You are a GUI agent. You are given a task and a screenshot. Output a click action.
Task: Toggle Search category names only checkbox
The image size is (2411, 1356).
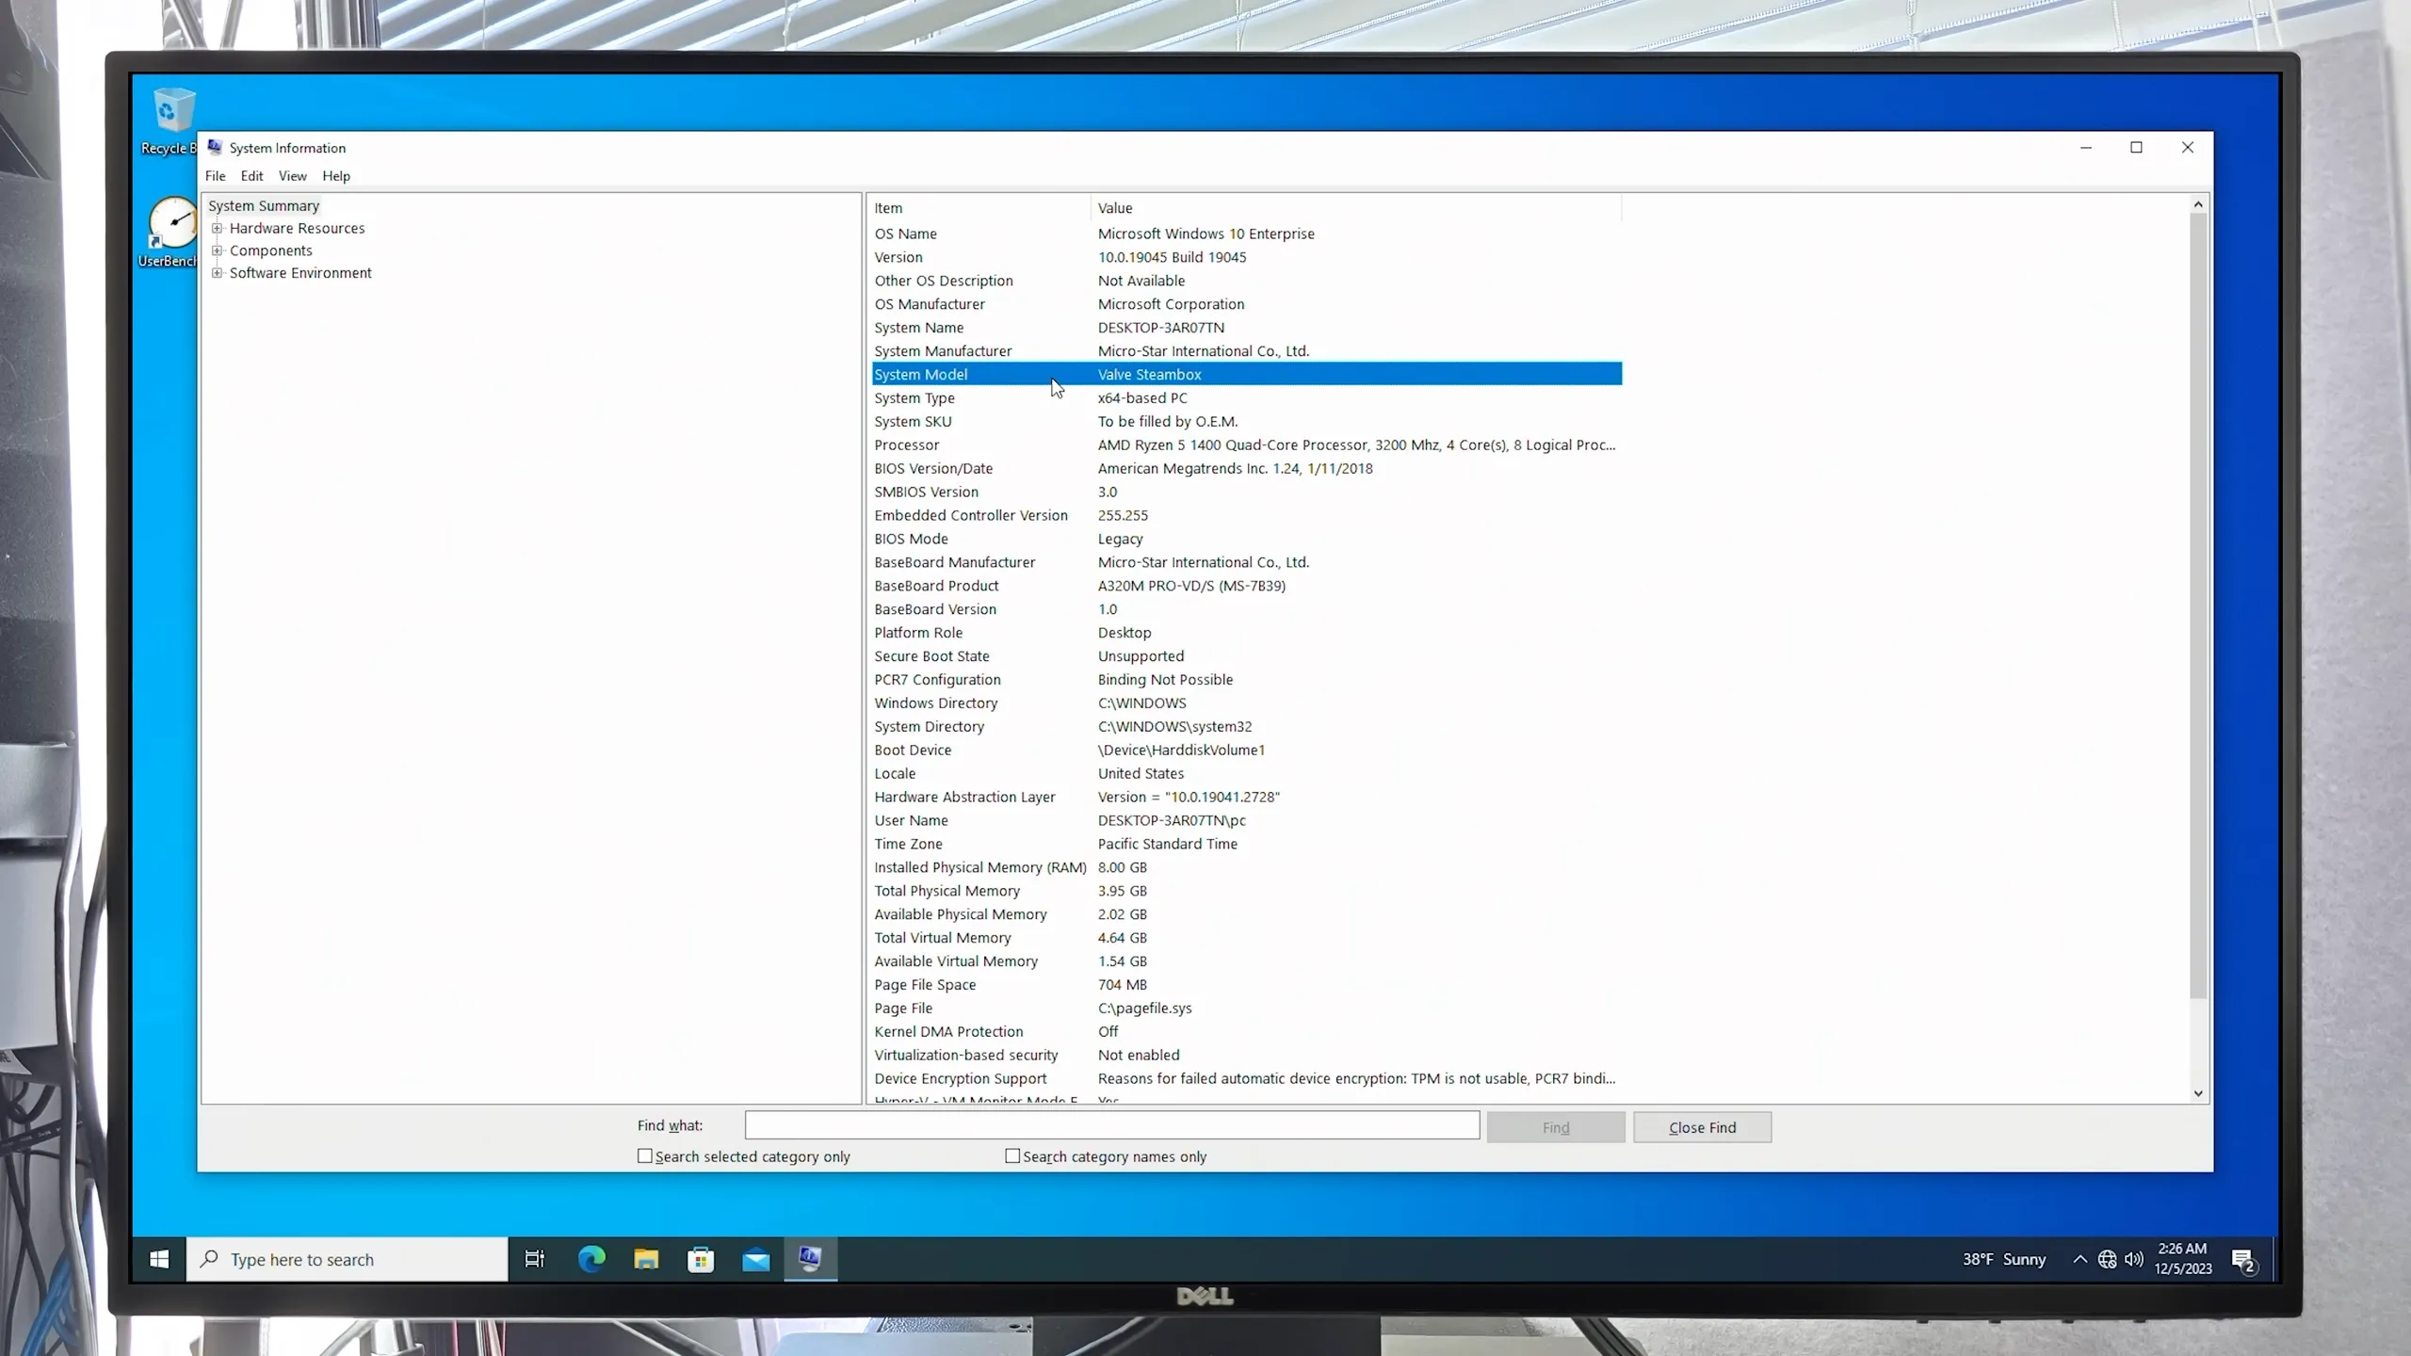pyautogui.click(x=1012, y=1155)
